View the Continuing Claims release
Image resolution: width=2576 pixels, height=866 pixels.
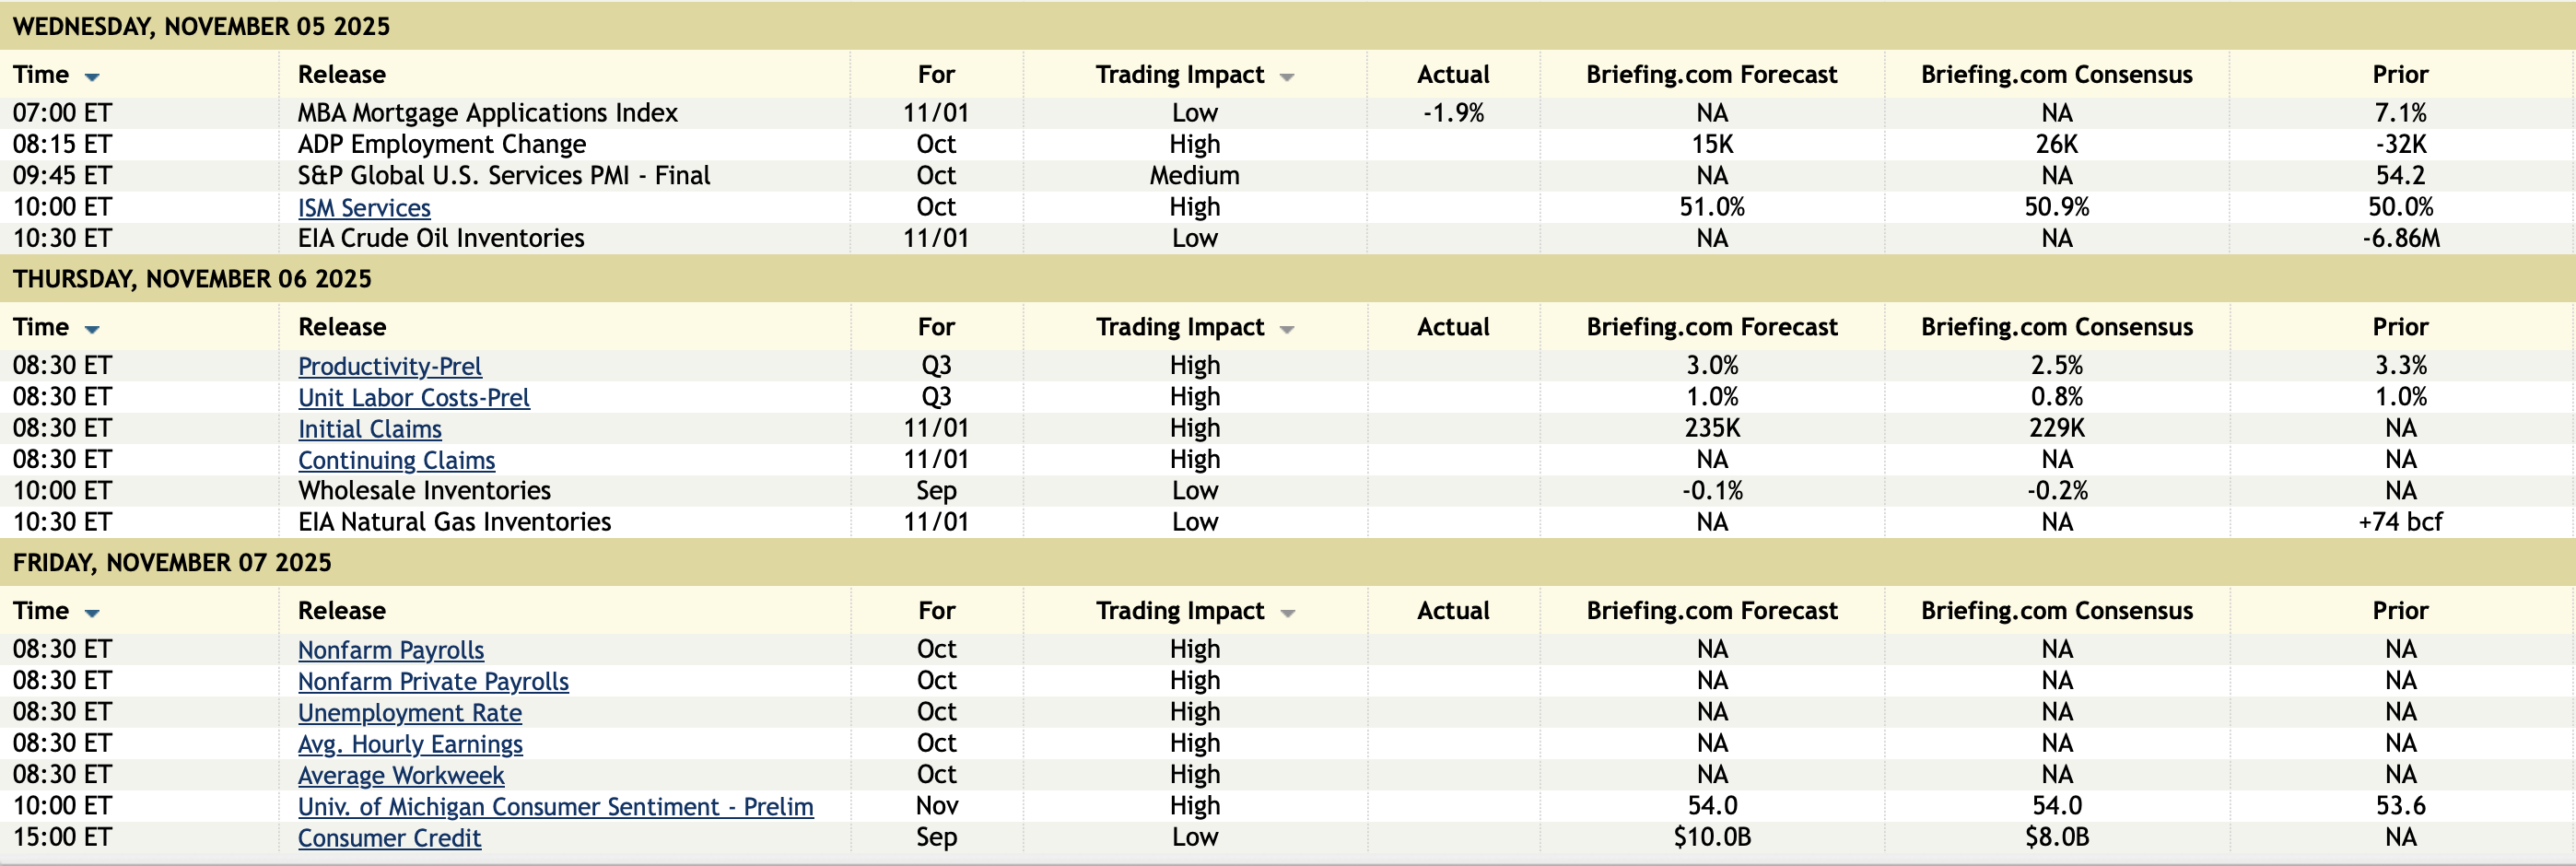coord(396,460)
